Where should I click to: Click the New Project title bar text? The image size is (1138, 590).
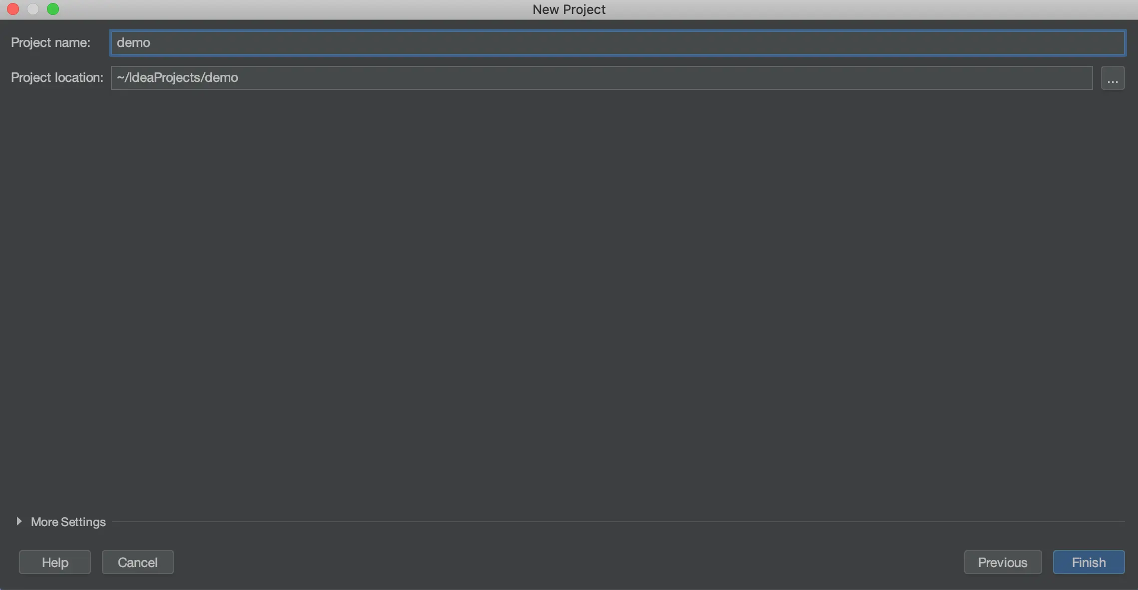point(569,9)
